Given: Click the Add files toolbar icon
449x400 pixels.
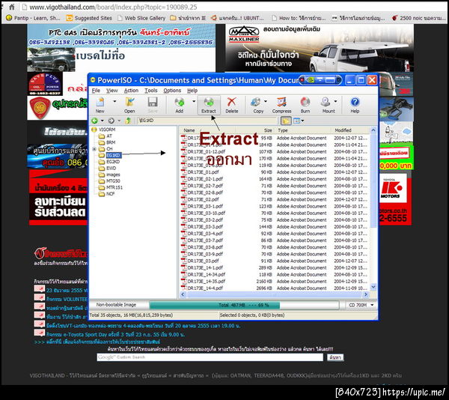Looking at the screenshot, I should (x=180, y=103).
